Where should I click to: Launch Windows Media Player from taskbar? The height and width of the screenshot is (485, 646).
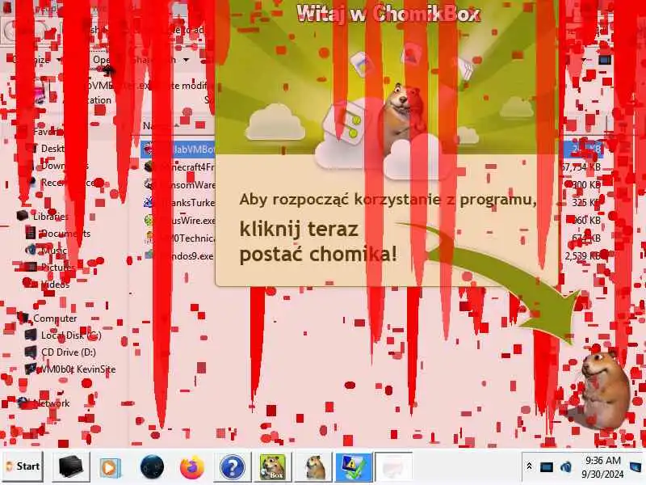coord(110,467)
